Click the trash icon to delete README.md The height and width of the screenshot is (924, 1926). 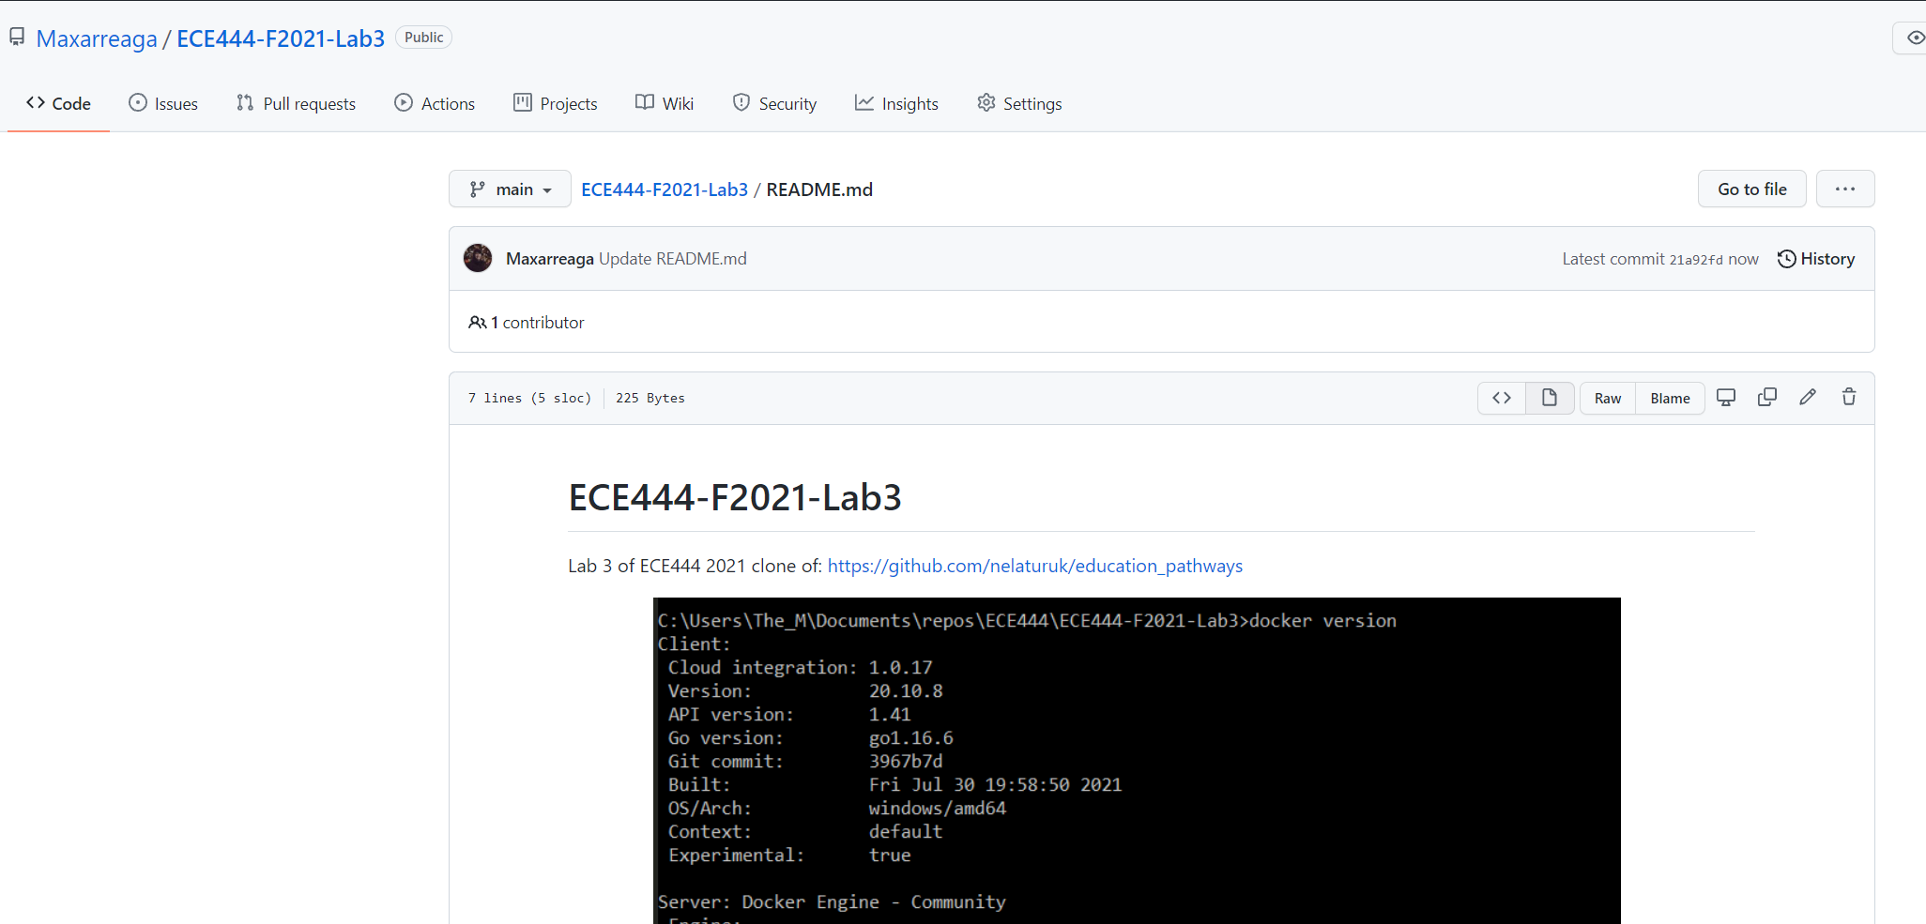coord(1848,397)
